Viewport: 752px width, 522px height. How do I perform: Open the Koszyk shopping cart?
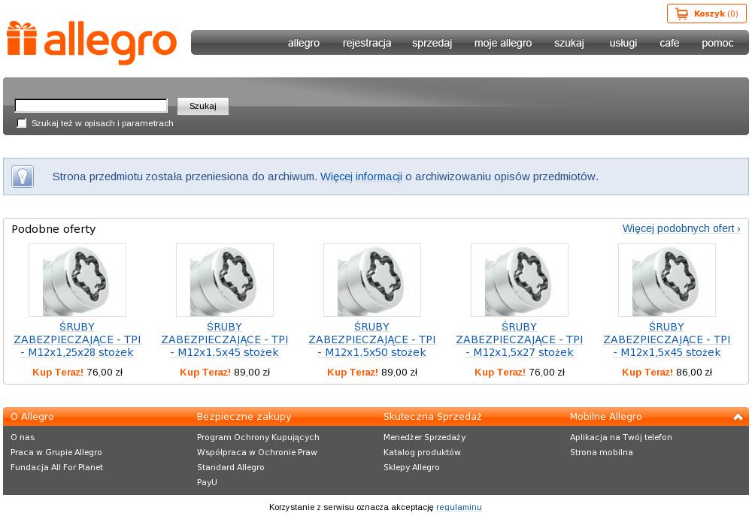(x=706, y=14)
